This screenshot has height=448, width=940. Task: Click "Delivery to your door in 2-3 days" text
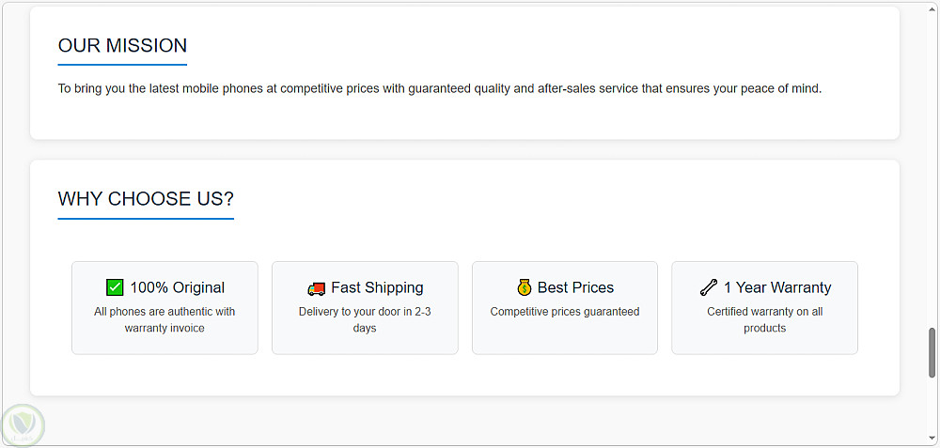point(365,319)
